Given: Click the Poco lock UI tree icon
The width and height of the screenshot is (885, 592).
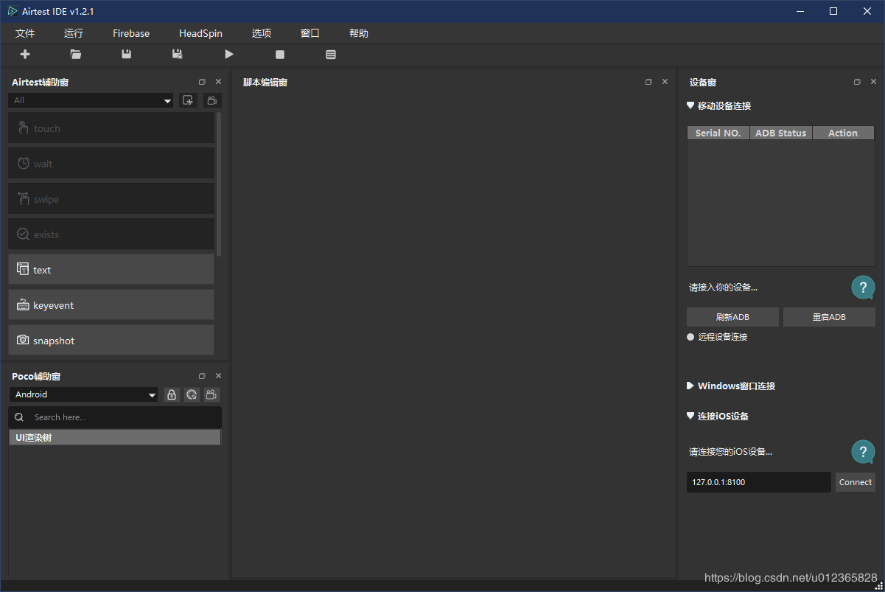Looking at the screenshot, I should click(x=172, y=394).
